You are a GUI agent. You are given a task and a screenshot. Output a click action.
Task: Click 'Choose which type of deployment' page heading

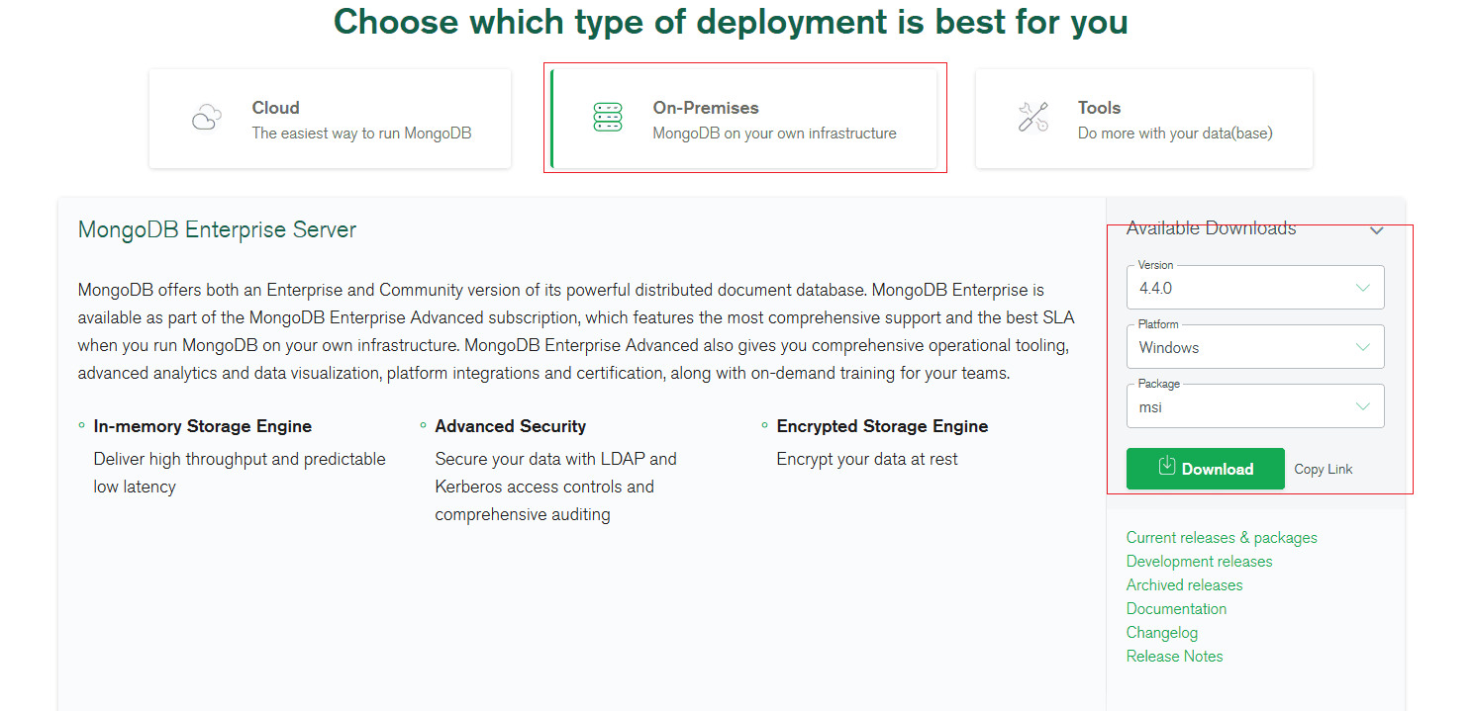[731, 21]
